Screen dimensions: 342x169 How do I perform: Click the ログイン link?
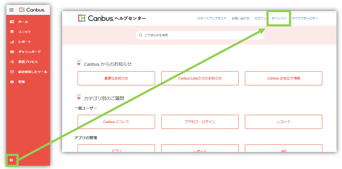tap(260, 18)
